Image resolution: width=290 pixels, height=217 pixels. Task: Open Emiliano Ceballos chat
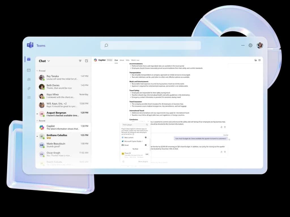(x=63, y=136)
